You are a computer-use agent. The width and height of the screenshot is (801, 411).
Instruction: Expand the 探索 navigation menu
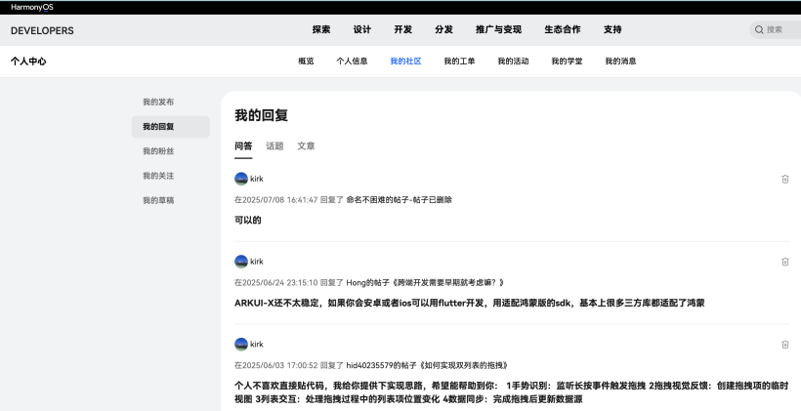pyautogui.click(x=321, y=30)
